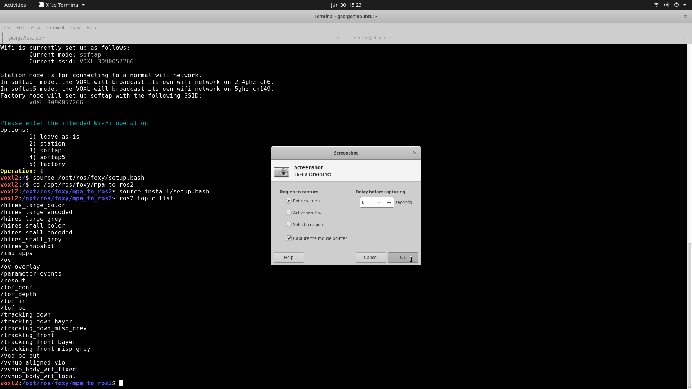Choose Select a region radio option
The height and width of the screenshot is (389, 692).
pos(289,225)
